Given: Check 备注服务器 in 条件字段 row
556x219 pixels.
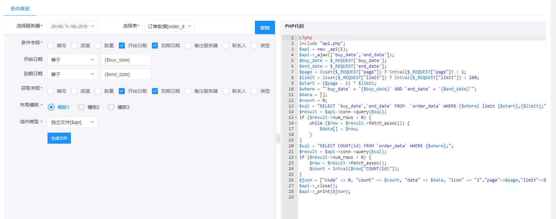Looking at the screenshot, I should coord(188,46).
